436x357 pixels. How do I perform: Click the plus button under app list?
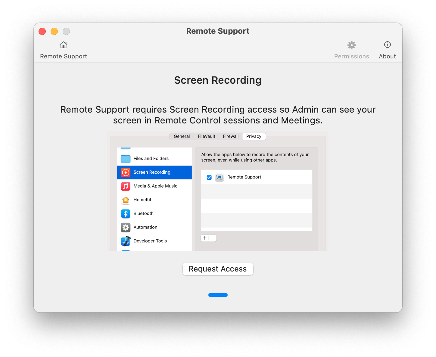point(205,238)
